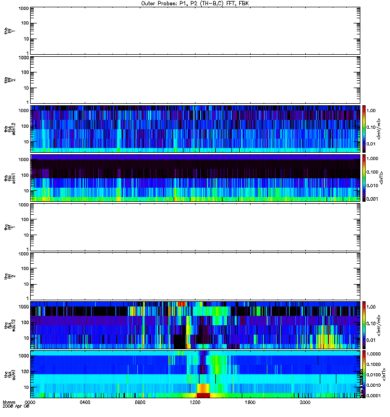Select the thb fbk scm1 color bar
Viewport: 390px width, 417px height.
point(364,178)
